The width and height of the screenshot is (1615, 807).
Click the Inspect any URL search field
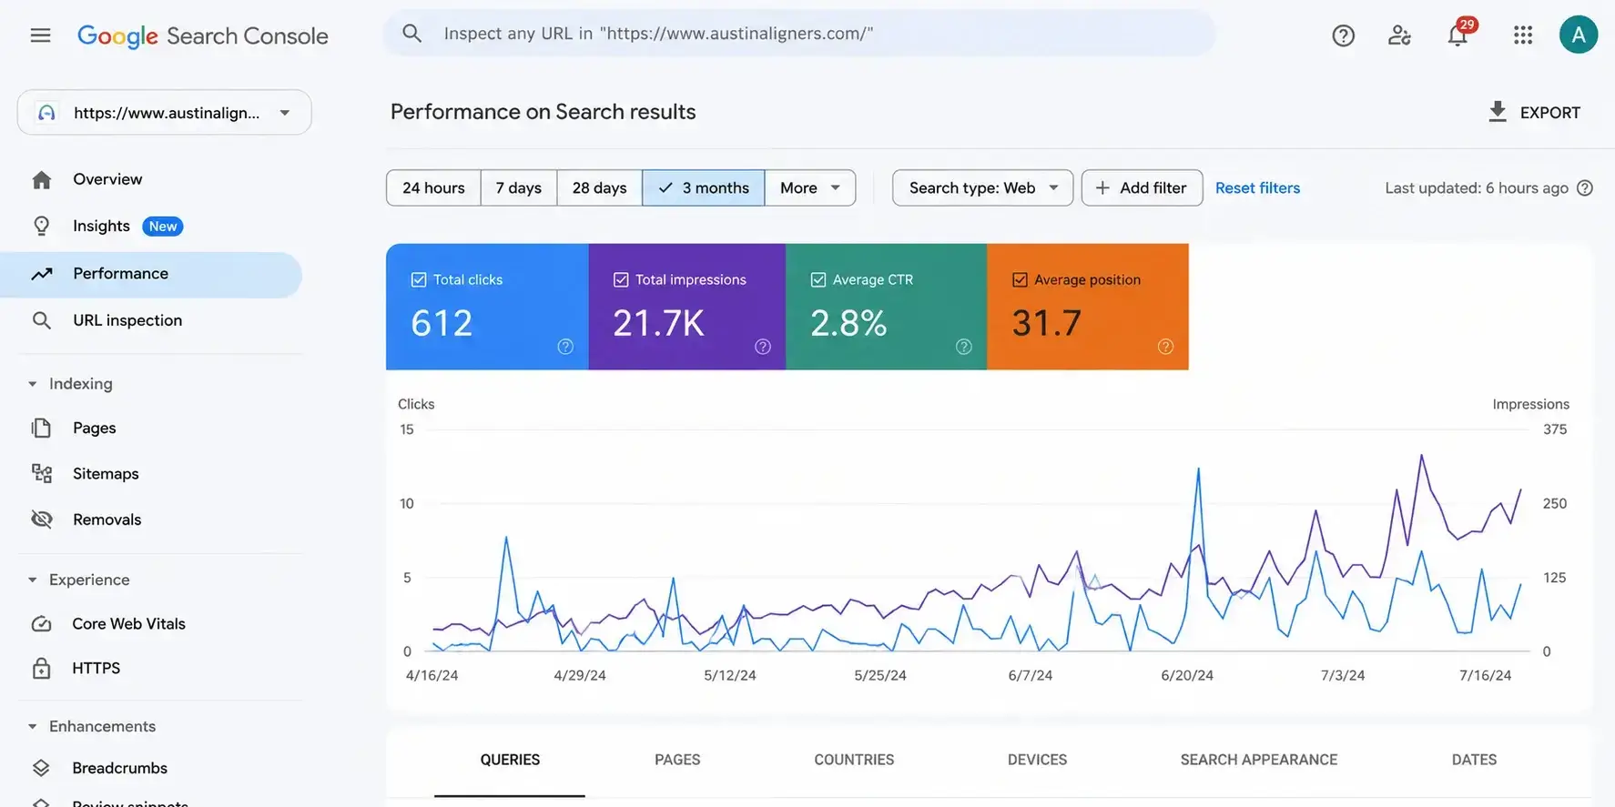[x=799, y=34]
